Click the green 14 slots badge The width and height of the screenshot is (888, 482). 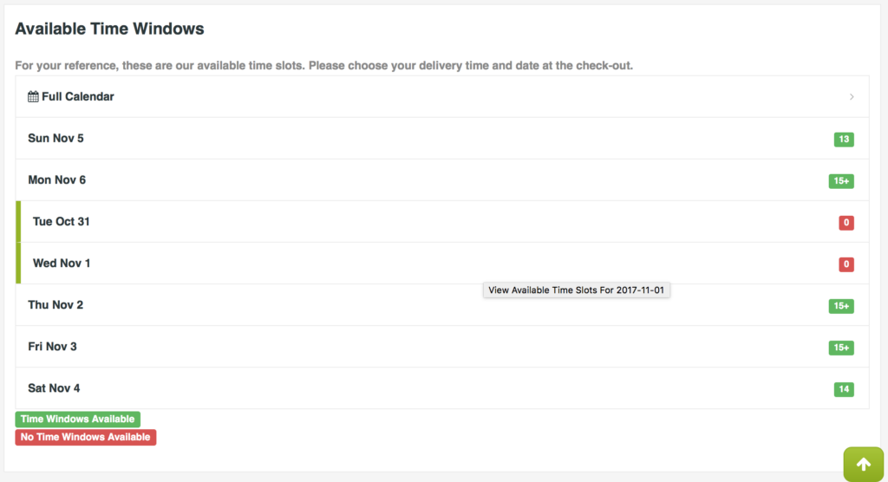tap(844, 389)
